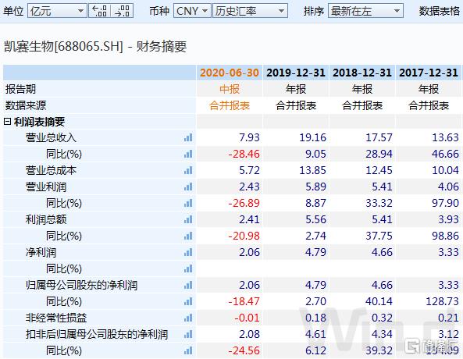463x359 pixels.
Task: Click the 营业总成本 row label
Action: (51, 170)
